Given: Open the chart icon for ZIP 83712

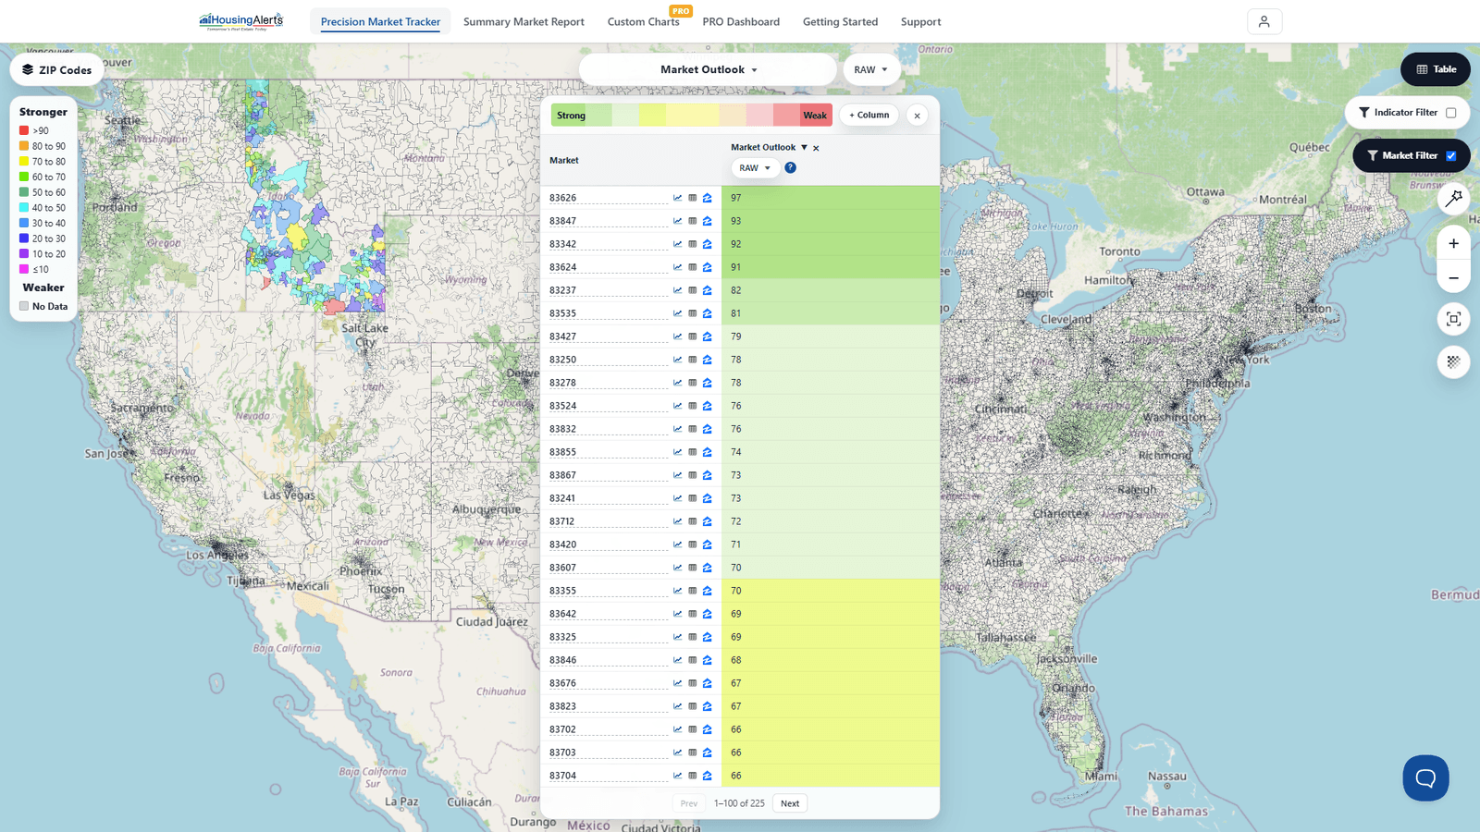Looking at the screenshot, I should 678,521.
